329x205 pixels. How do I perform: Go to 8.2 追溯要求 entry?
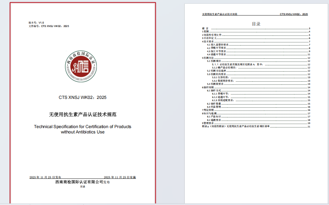click(216, 120)
